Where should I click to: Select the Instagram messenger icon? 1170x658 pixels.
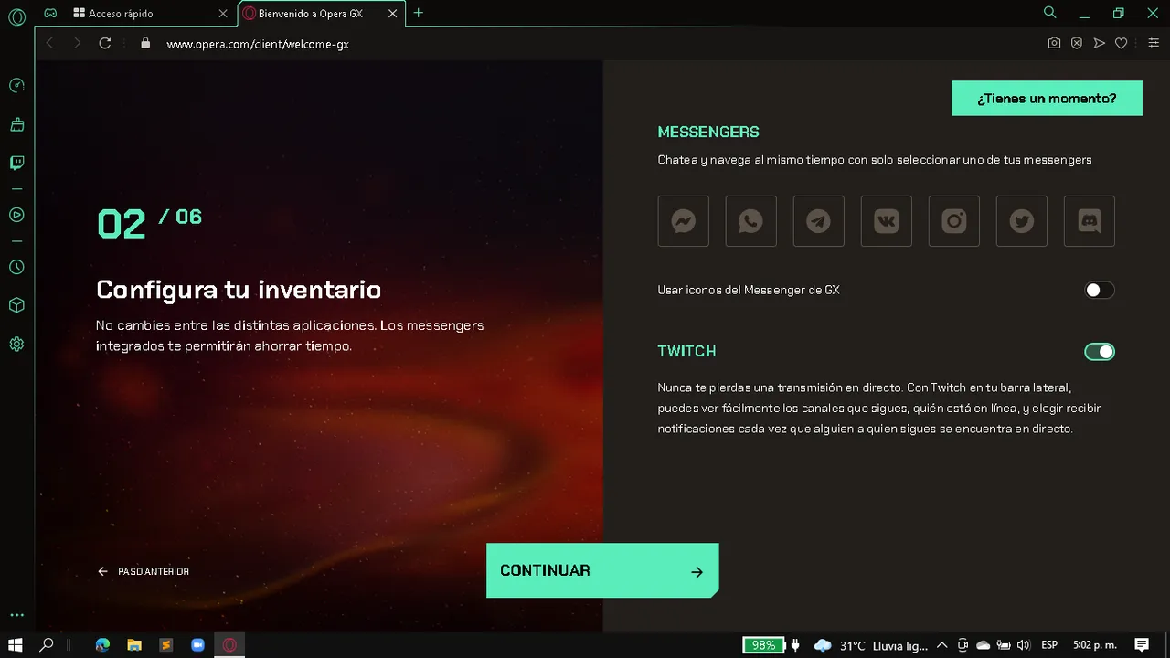pos(953,221)
